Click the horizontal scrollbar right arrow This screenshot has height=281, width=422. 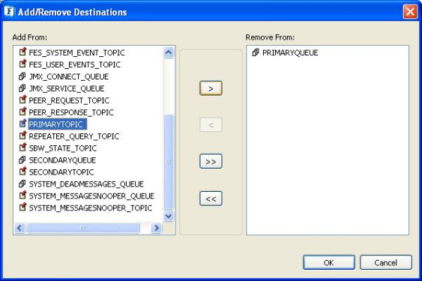coord(157,229)
